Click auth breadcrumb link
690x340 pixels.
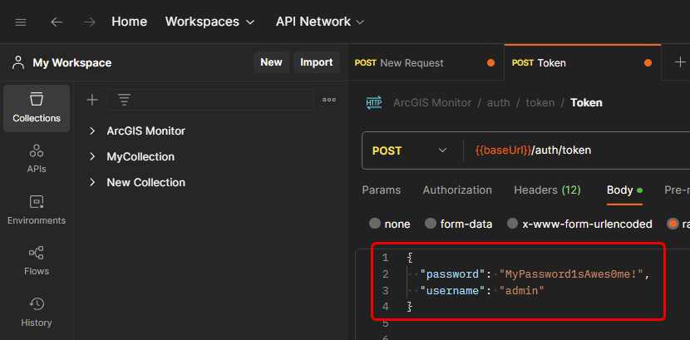[x=499, y=103]
